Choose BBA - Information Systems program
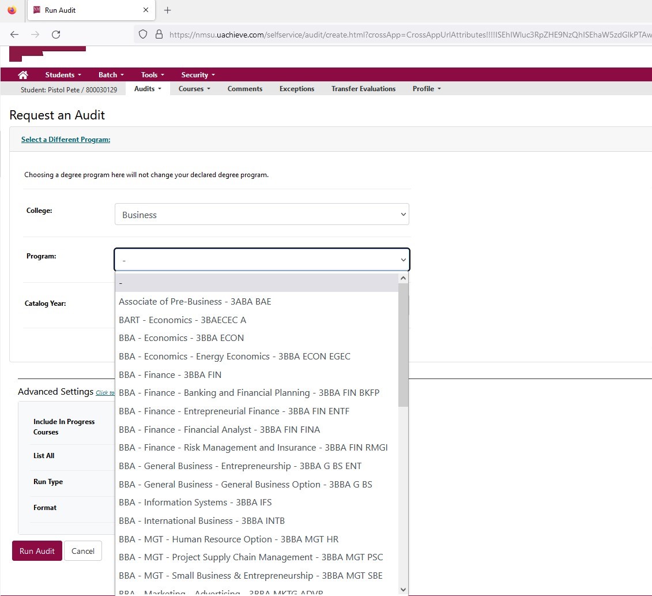652x596 pixels. (x=195, y=502)
